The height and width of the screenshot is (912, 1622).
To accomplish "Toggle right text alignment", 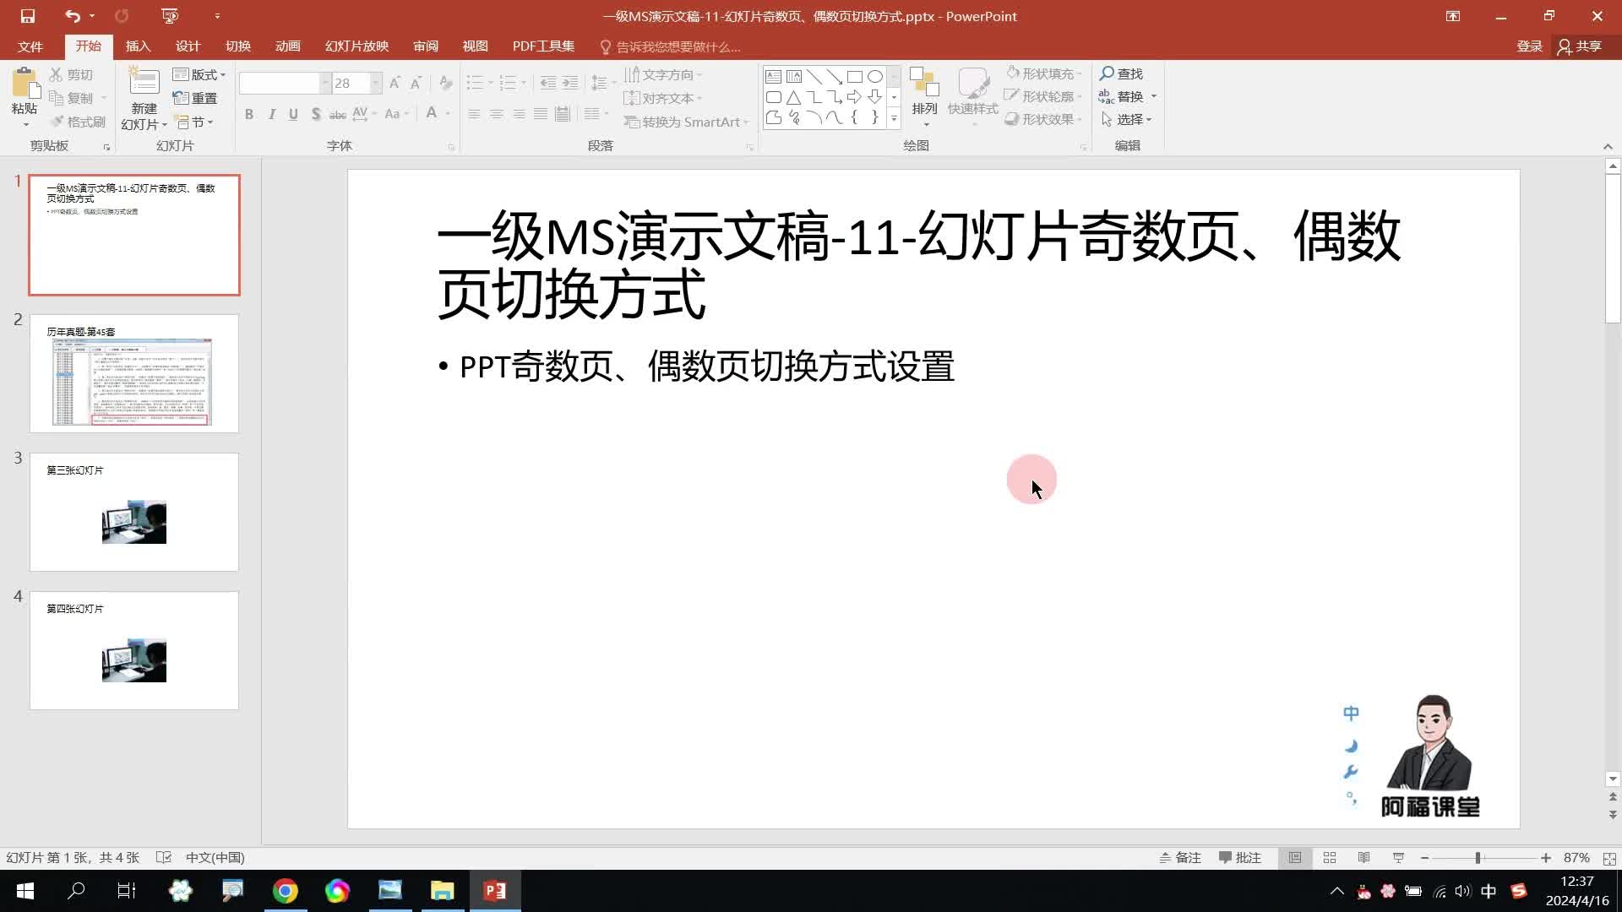I will click(x=519, y=114).
